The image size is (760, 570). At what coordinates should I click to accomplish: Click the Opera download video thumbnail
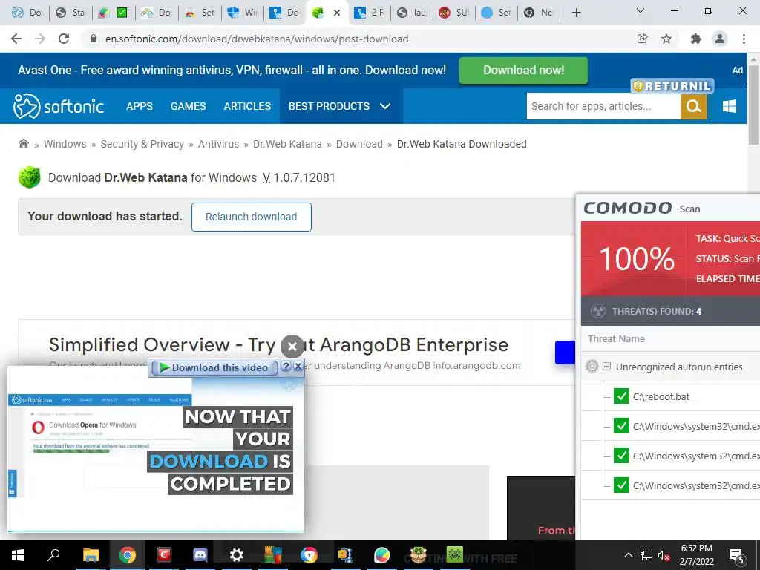156,454
